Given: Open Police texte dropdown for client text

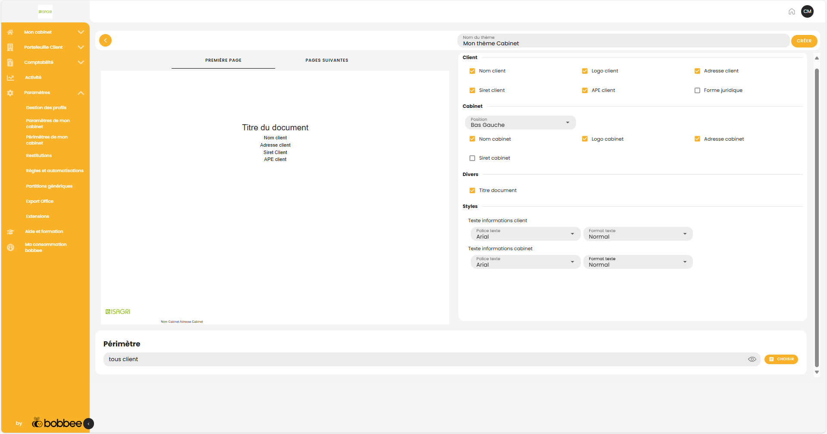Looking at the screenshot, I should coord(526,234).
